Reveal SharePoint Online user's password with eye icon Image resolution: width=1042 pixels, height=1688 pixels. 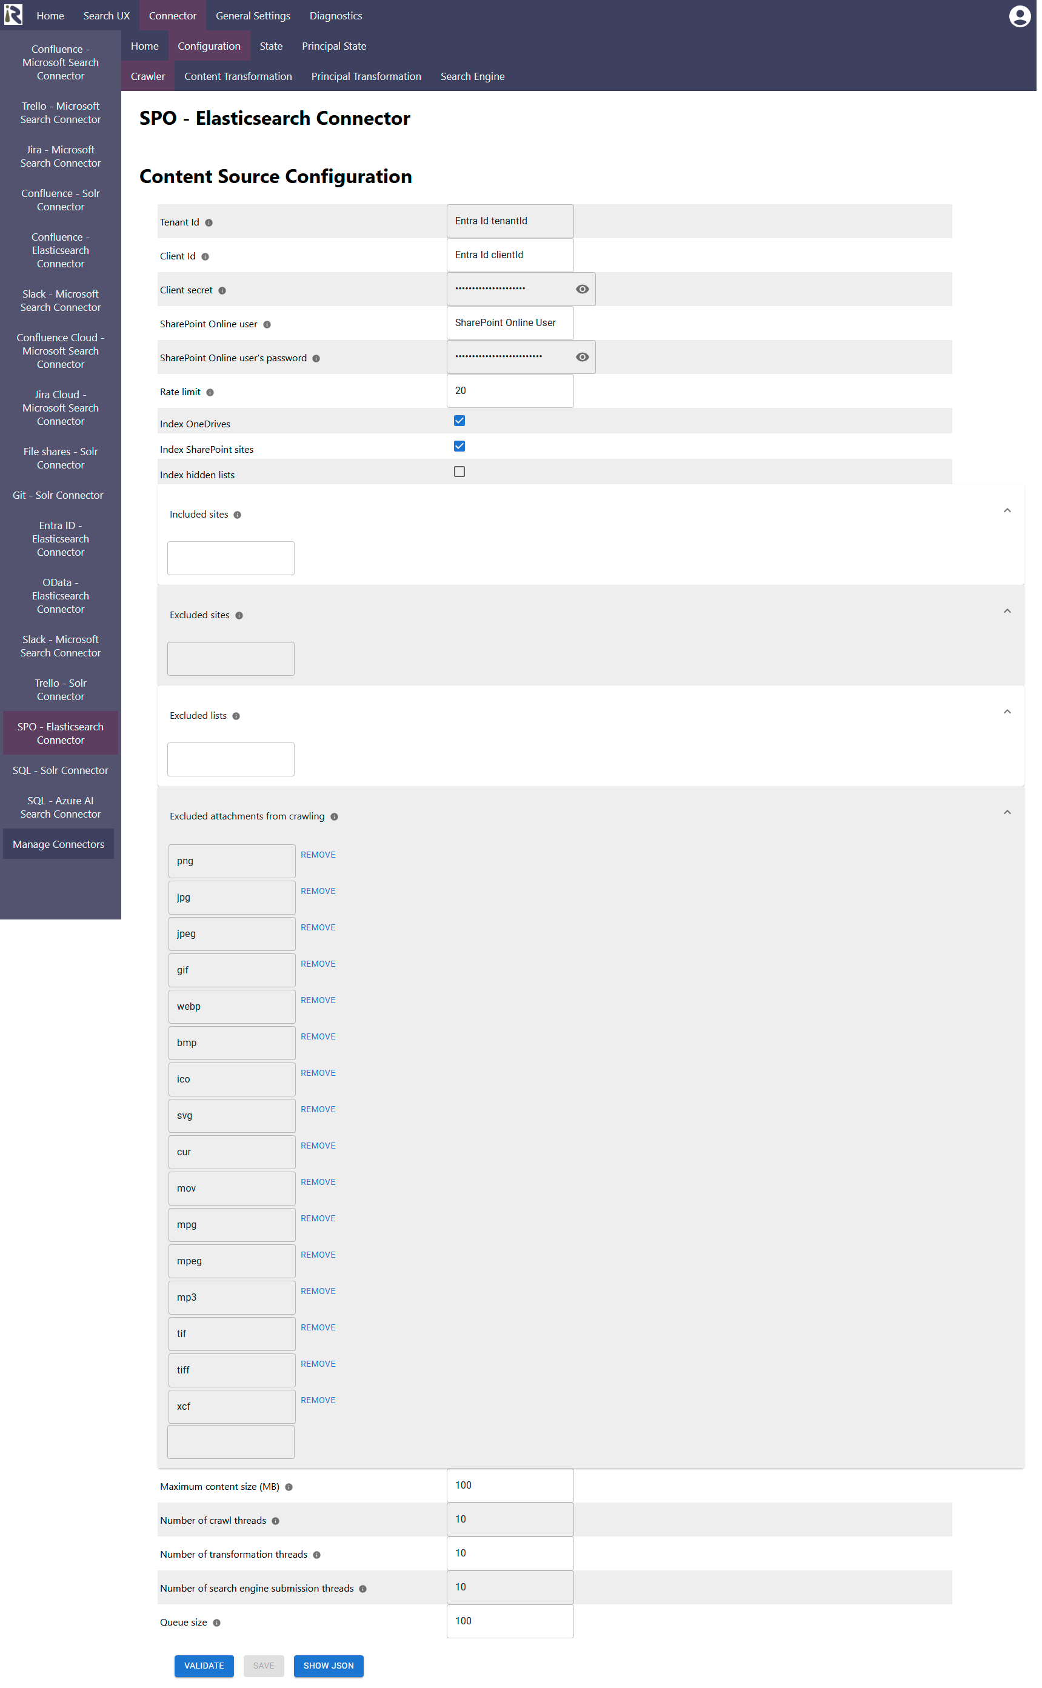[x=583, y=357]
